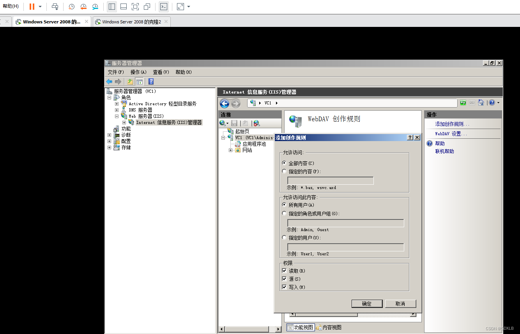520x334 pixels.
Task: Select the 所有用户(A) radio option
Action: 284,205
